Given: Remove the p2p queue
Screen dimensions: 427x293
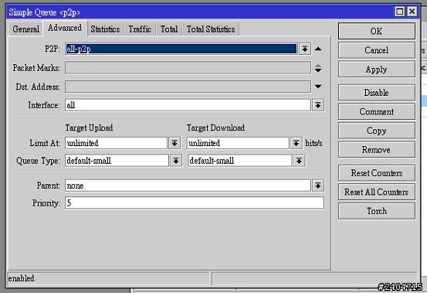Looking at the screenshot, I should (x=377, y=150).
